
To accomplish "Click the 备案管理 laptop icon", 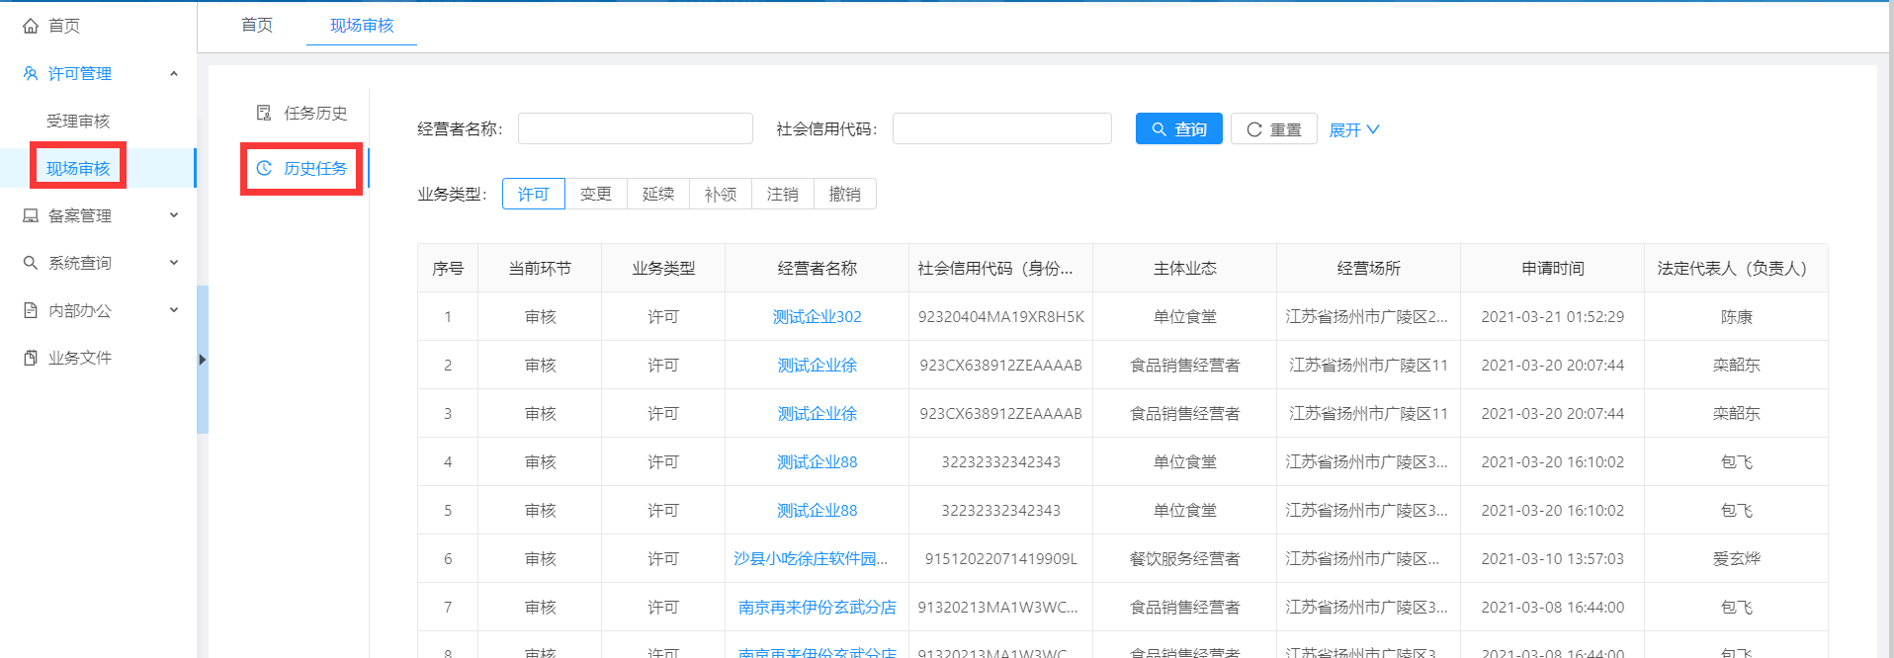I will 31,215.
